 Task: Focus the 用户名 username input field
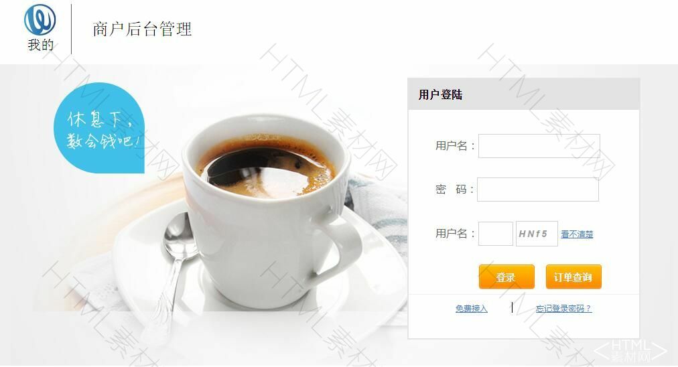pyautogui.click(x=539, y=146)
